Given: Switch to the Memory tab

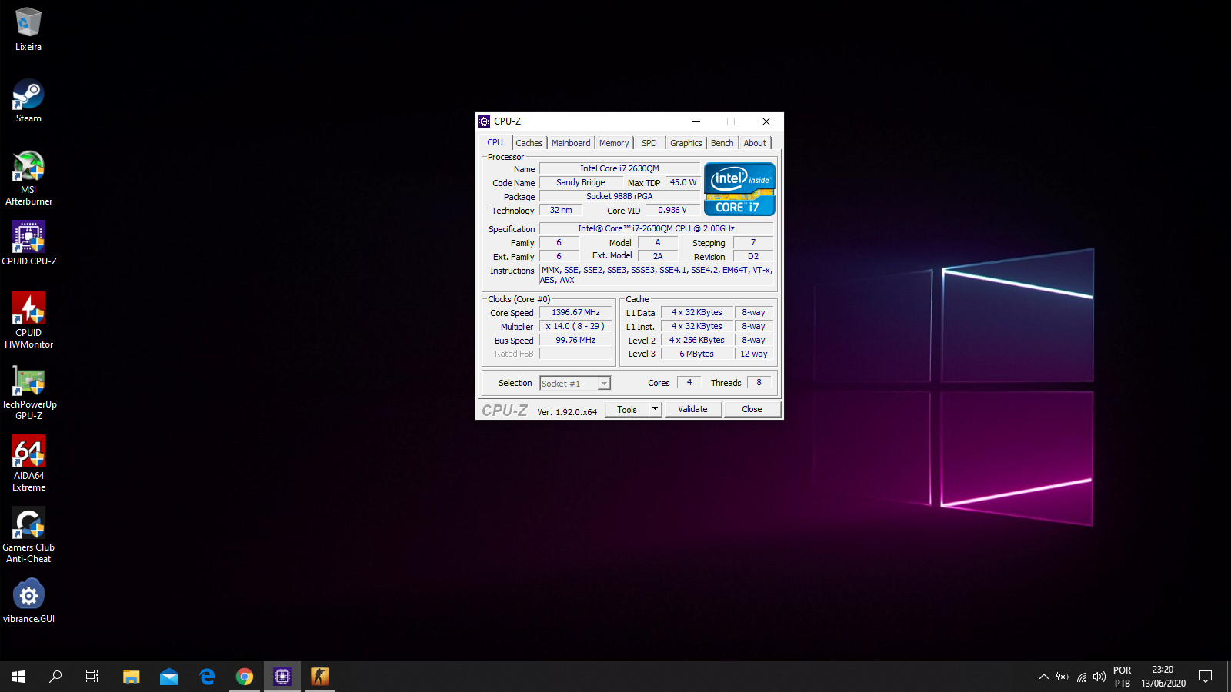Looking at the screenshot, I should pyautogui.click(x=614, y=143).
